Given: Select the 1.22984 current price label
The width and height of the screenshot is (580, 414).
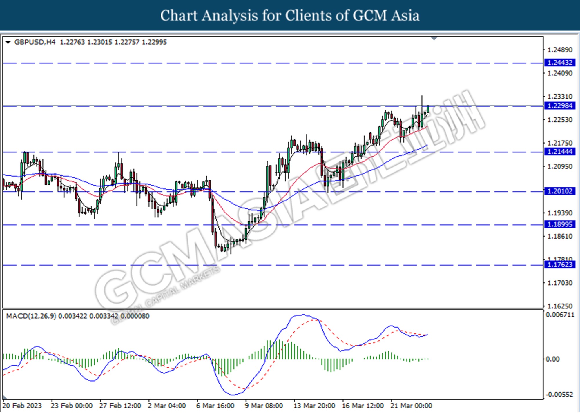Looking at the screenshot, I should [560, 106].
